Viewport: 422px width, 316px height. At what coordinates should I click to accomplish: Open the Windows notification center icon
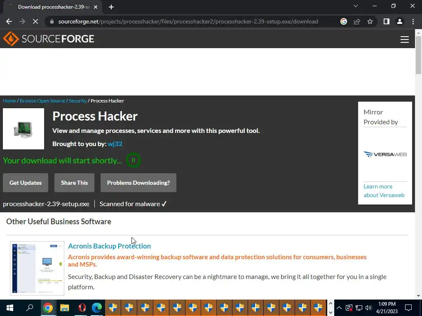click(x=408, y=308)
